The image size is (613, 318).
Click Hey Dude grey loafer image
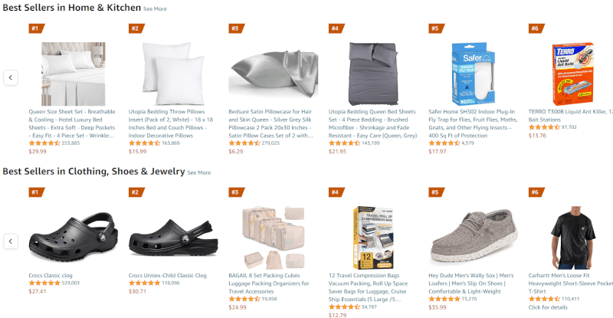point(474,237)
